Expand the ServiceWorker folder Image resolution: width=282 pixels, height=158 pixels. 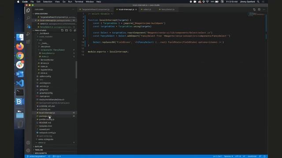[x=47, y=60]
